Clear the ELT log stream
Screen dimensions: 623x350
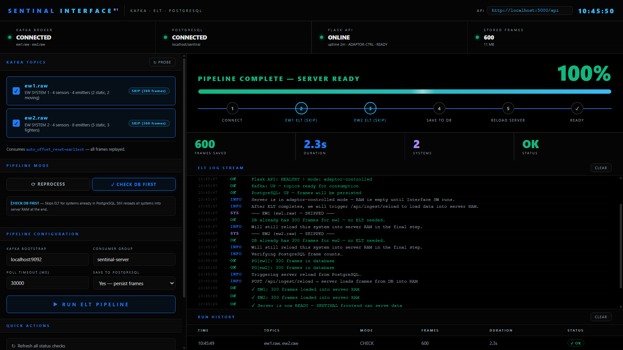601,168
